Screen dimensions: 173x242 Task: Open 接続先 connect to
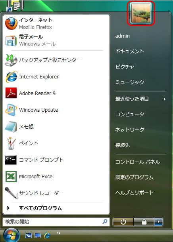[123, 145]
